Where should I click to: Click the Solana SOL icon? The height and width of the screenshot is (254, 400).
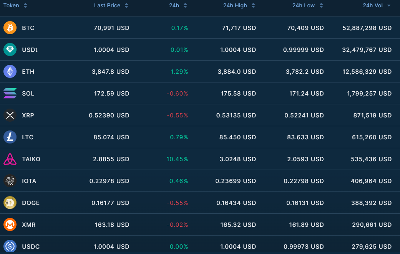pyautogui.click(x=10, y=93)
